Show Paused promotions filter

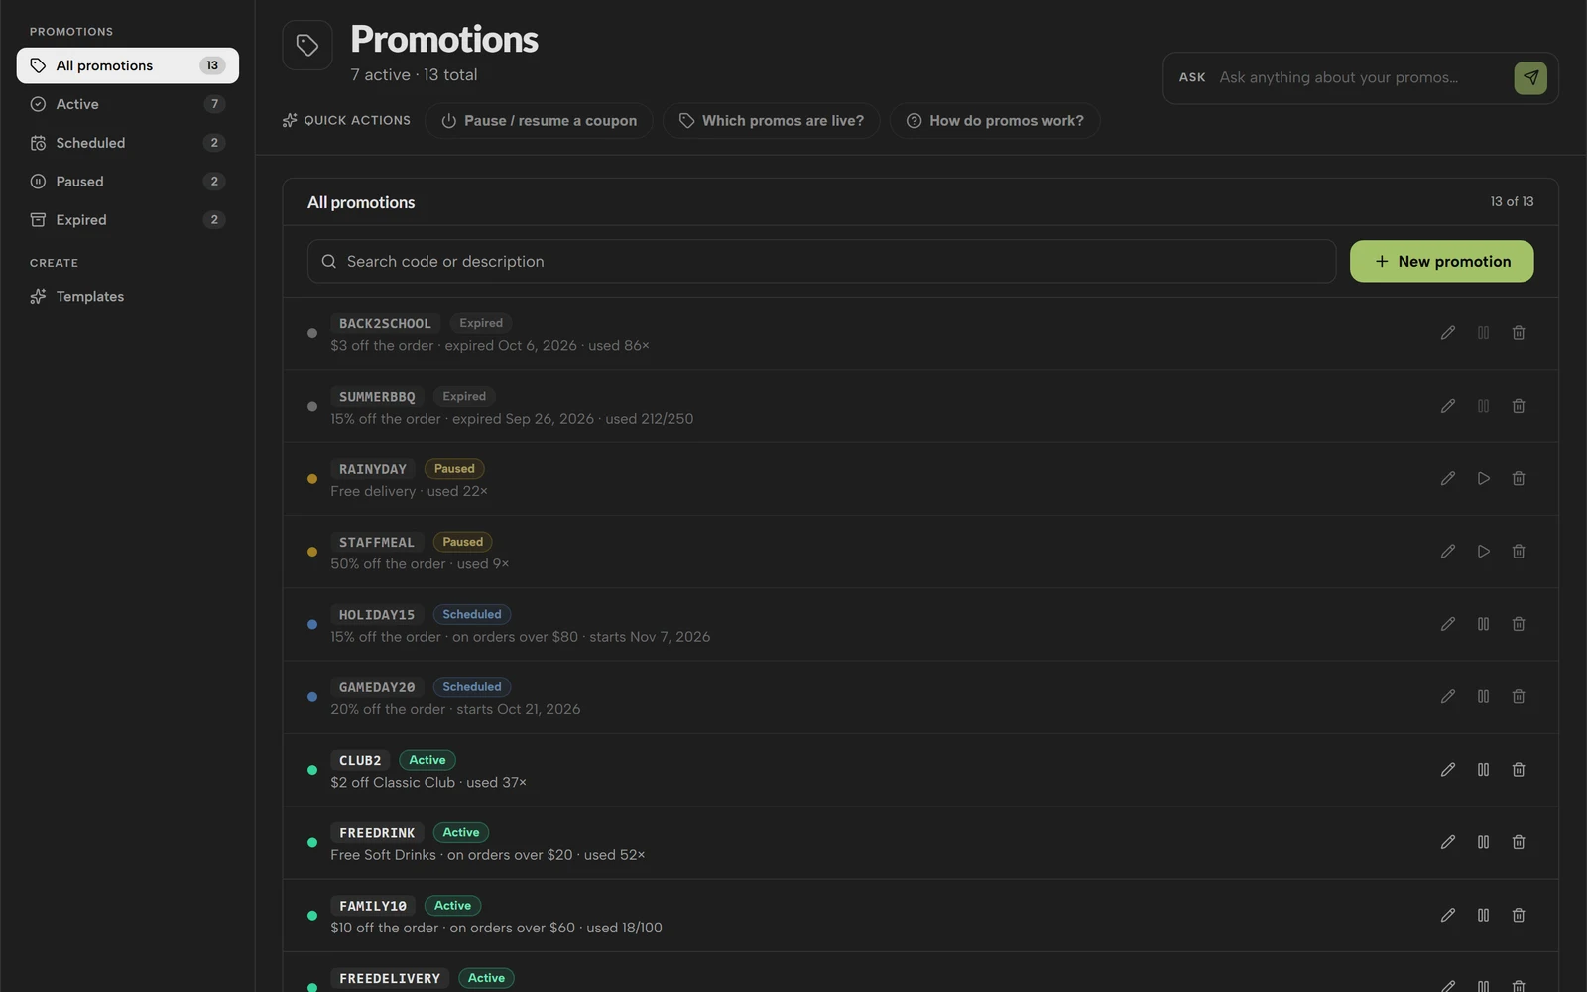(x=128, y=182)
